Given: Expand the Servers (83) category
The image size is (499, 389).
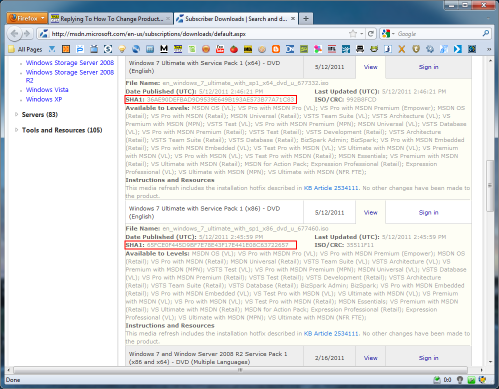Looking at the screenshot, I should pyautogui.click(x=17, y=114).
